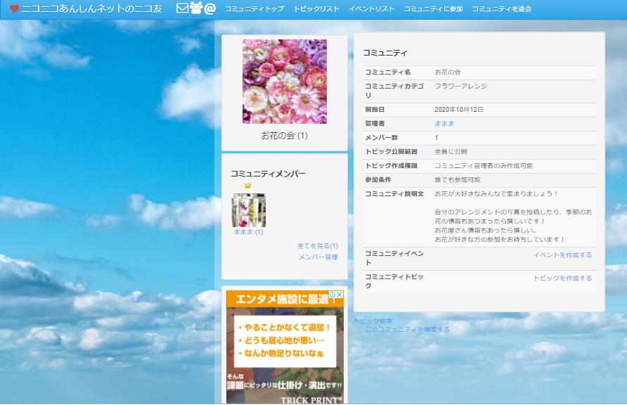Click the TRICK PRINT advertisement banner
The image size is (627, 405).
pyautogui.click(x=285, y=347)
